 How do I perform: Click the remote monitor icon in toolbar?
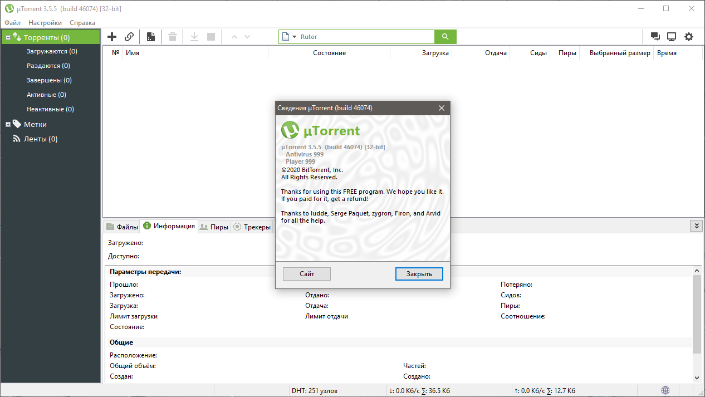pos(672,37)
